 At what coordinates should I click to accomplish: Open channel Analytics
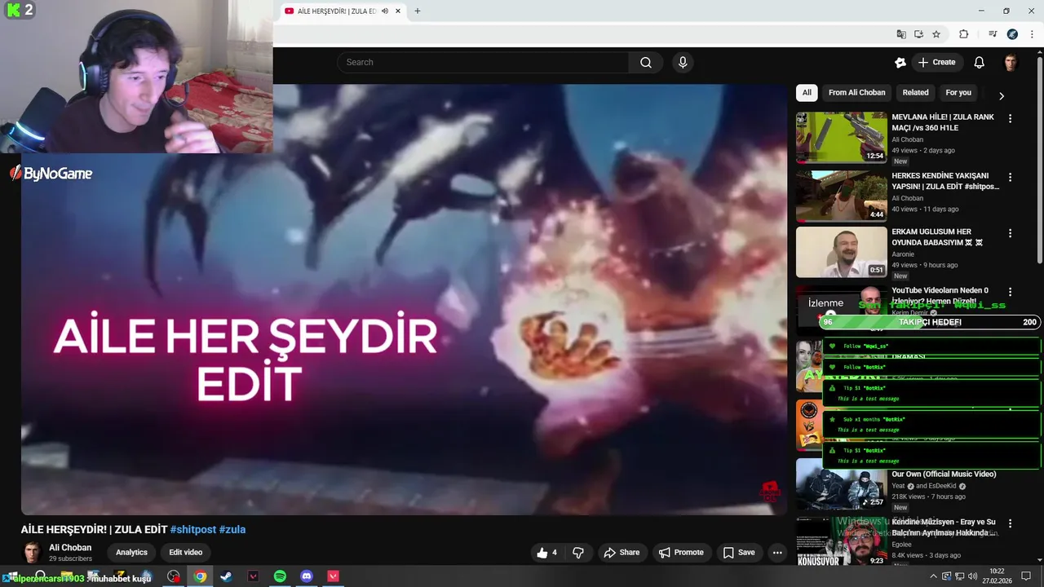[131, 553]
